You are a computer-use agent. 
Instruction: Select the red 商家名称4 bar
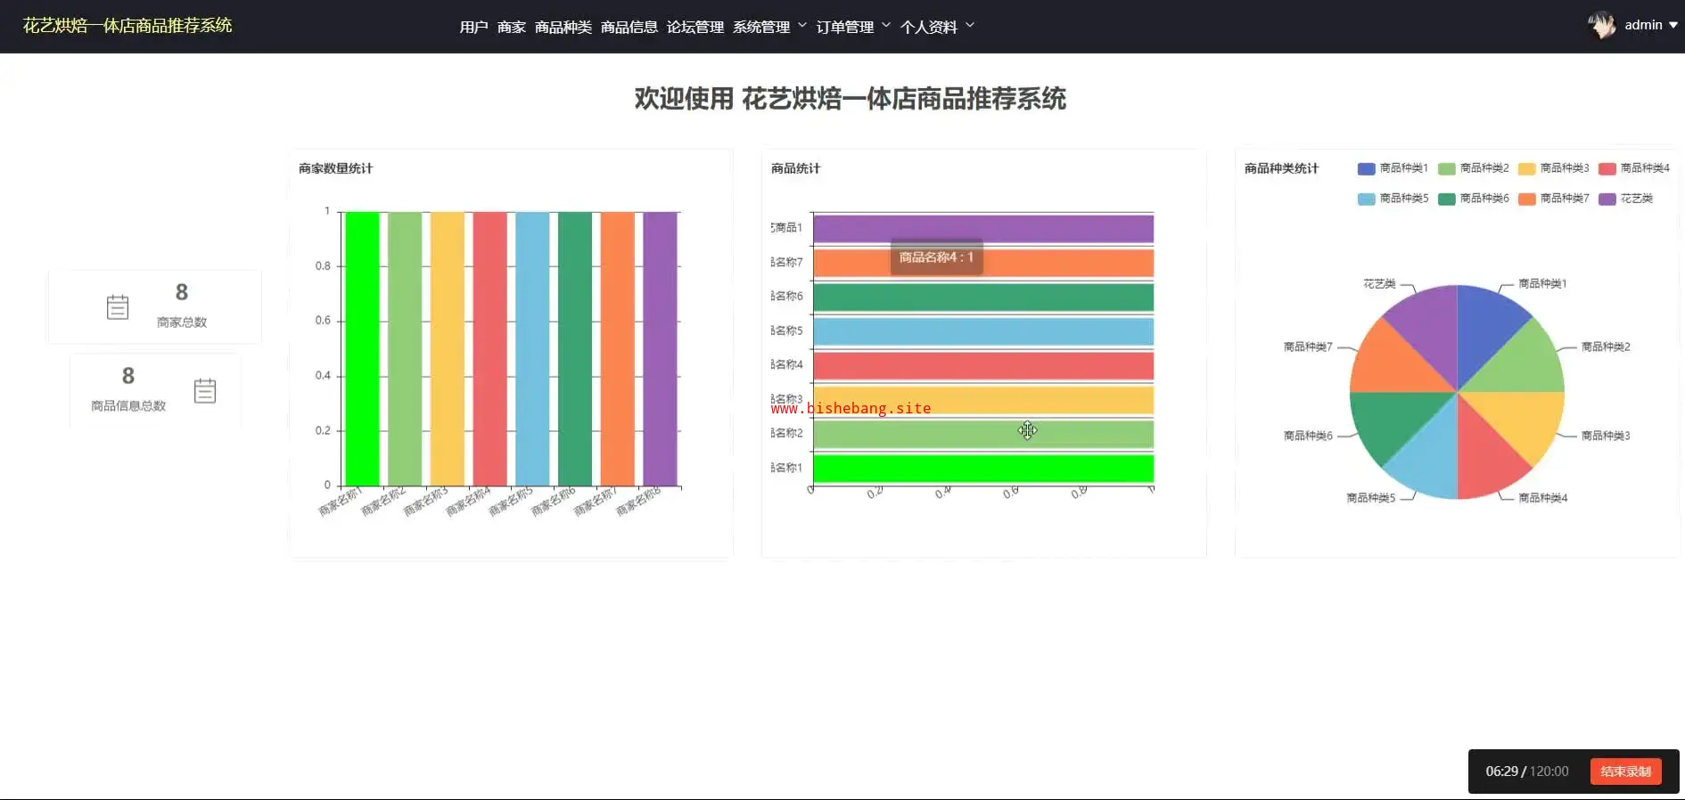[x=489, y=348]
